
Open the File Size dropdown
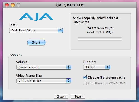(97, 67)
